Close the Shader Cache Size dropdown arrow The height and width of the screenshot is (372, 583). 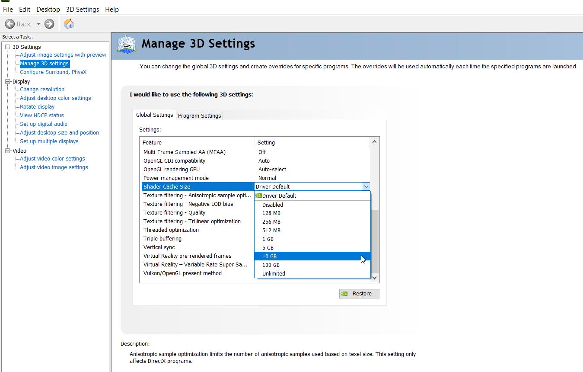coord(366,186)
